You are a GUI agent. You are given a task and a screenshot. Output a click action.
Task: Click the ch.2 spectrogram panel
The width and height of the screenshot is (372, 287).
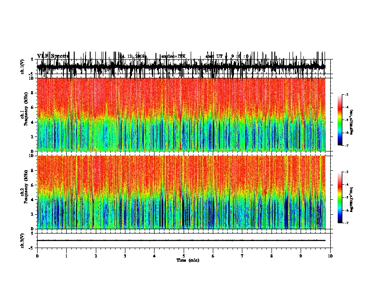[x=181, y=192]
